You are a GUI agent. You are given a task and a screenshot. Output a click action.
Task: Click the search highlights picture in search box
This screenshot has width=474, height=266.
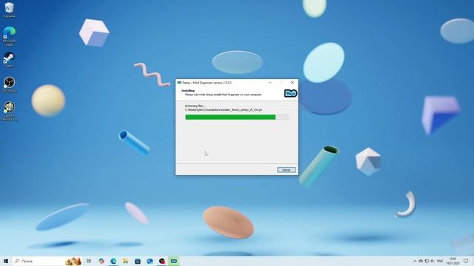click(x=73, y=261)
